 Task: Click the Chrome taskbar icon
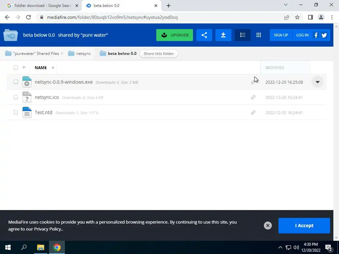click(57, 247)
